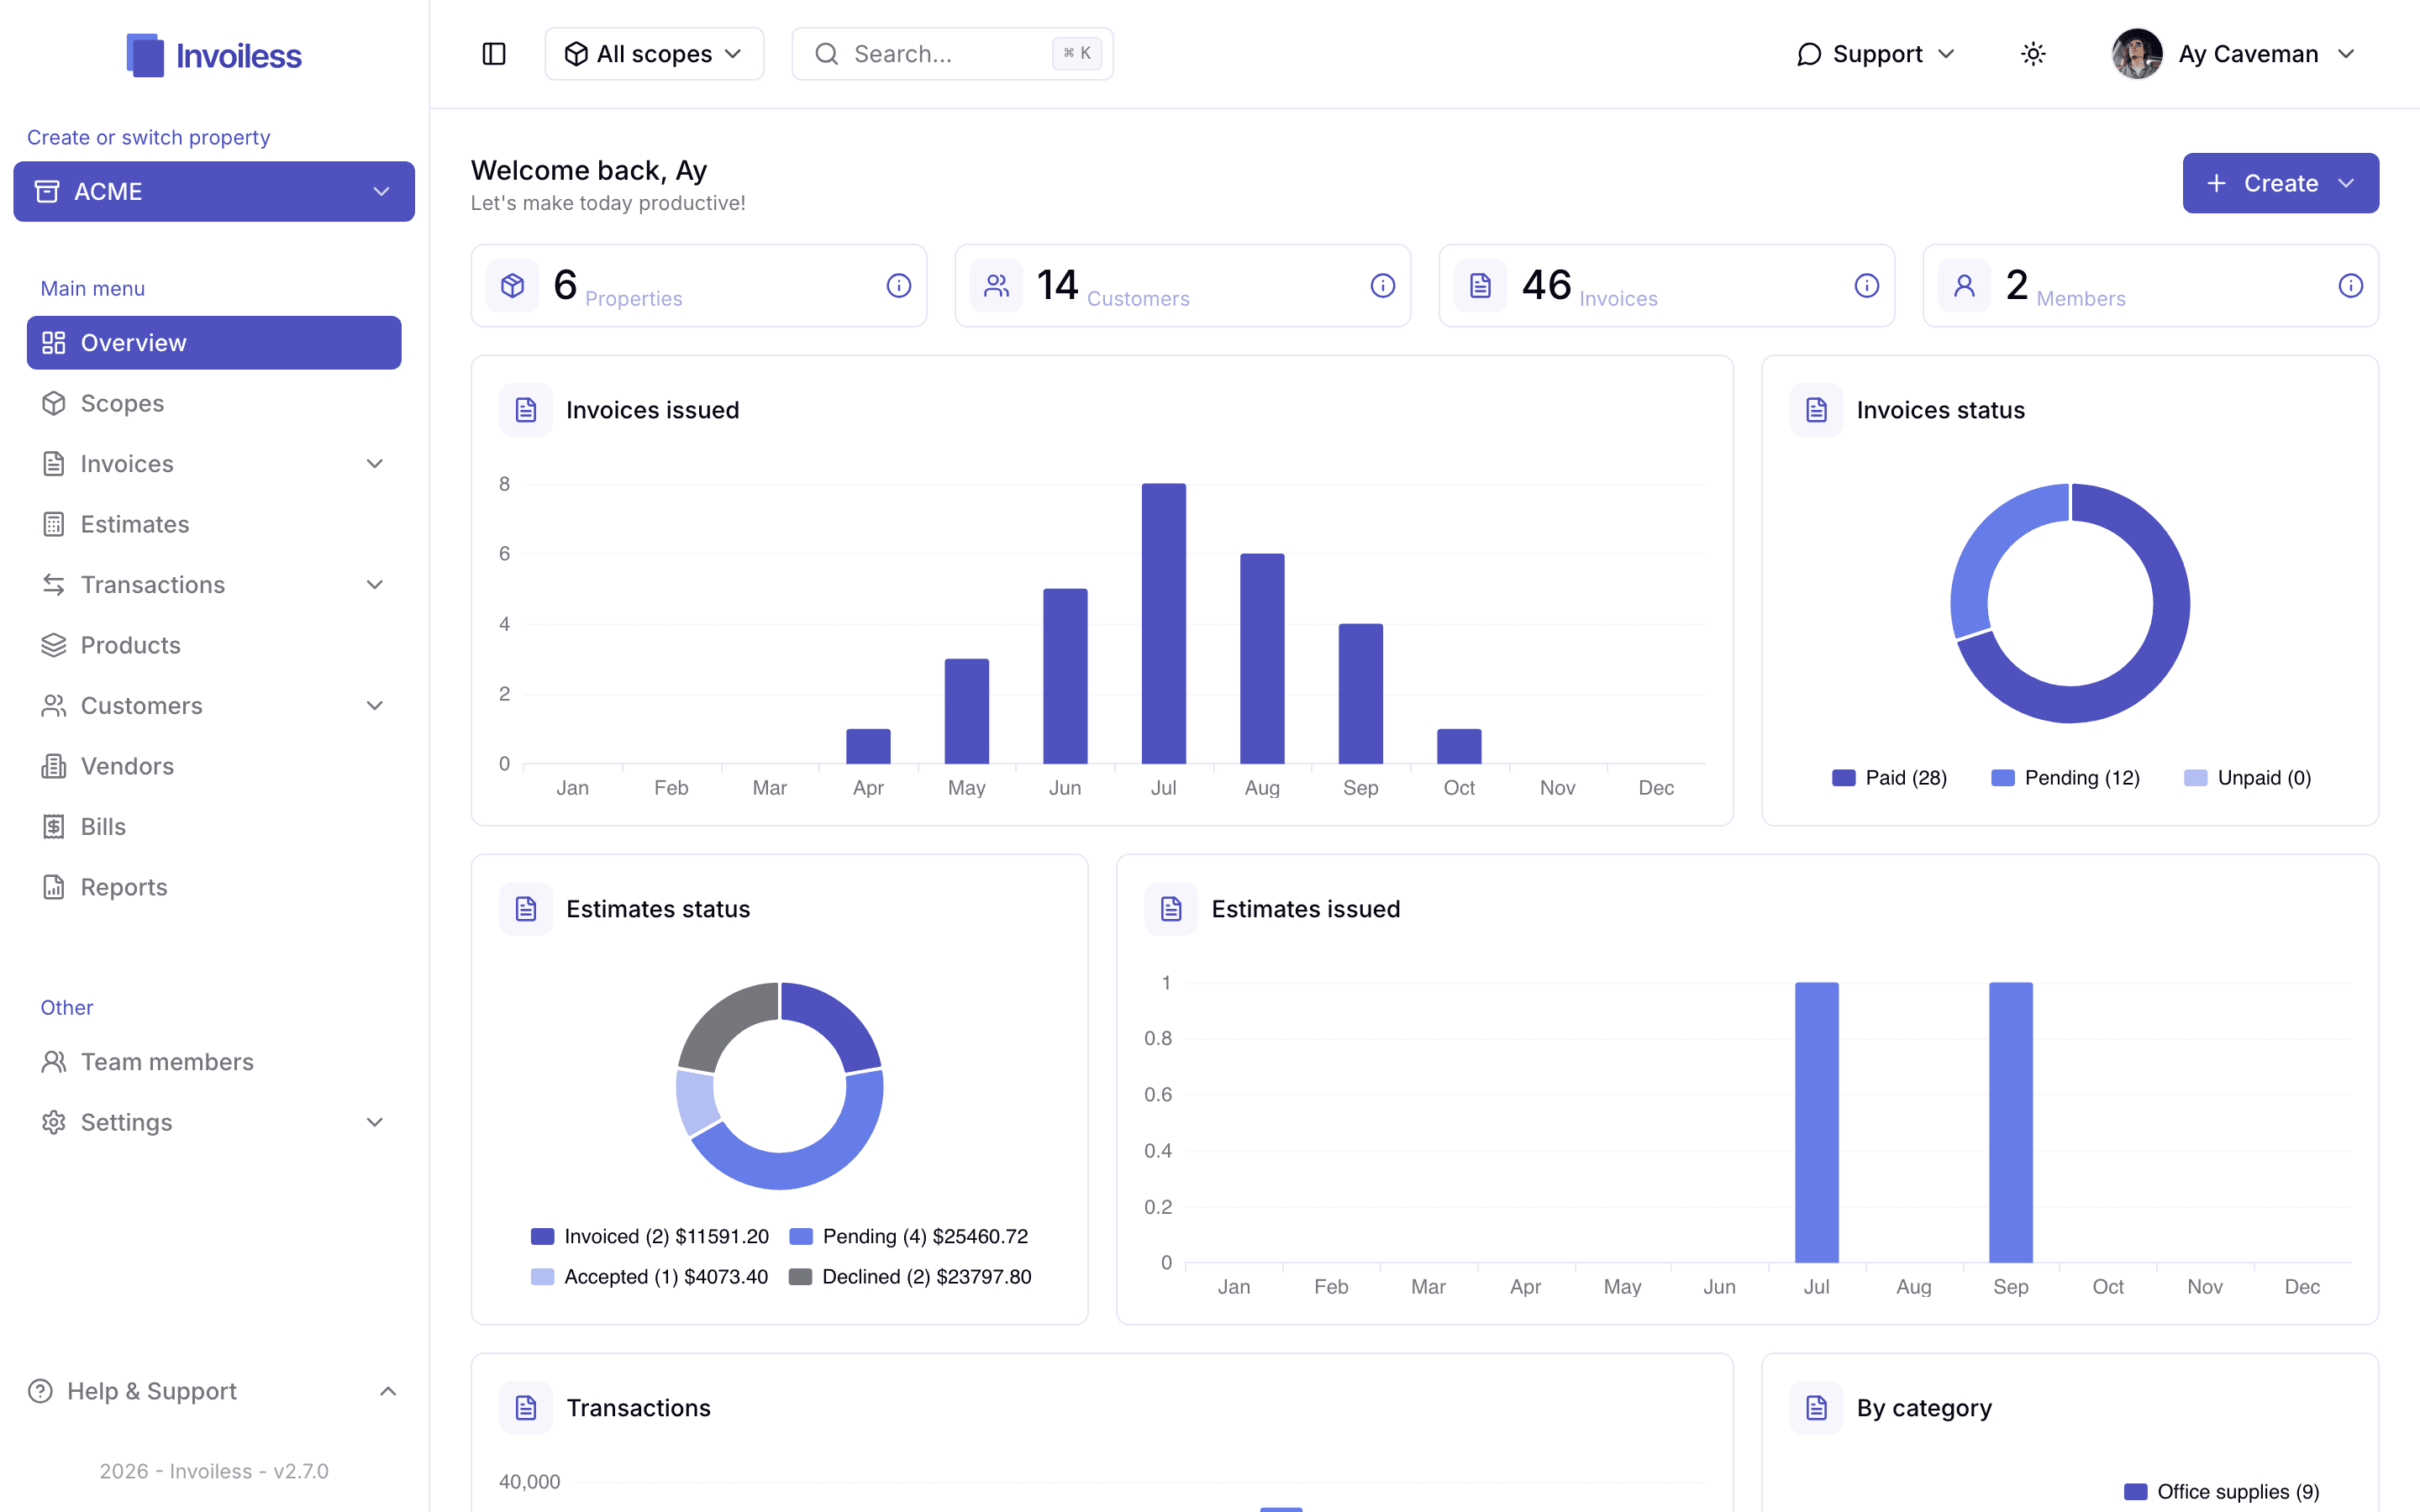Open Products from the sidebar
Screen dimensions: 2420x1512
(x=214, y=645)
